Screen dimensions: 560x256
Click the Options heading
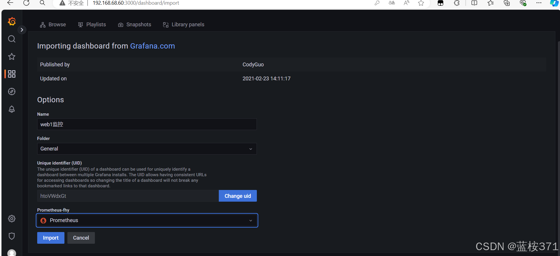pos(50,100)
